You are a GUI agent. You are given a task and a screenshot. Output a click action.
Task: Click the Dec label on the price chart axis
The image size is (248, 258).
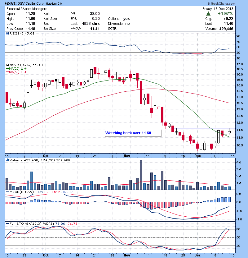(197, 156)
